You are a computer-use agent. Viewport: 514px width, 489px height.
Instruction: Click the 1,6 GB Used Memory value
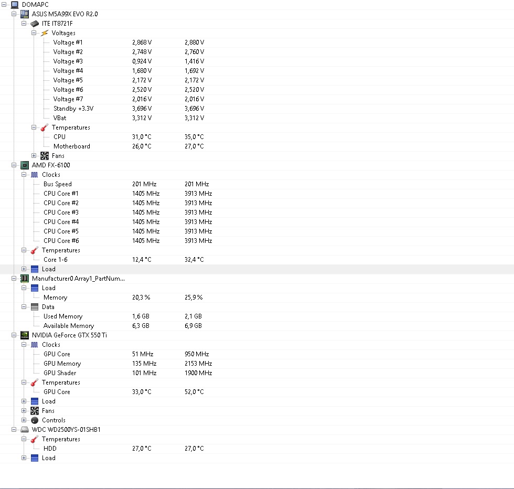pos(141,316)
